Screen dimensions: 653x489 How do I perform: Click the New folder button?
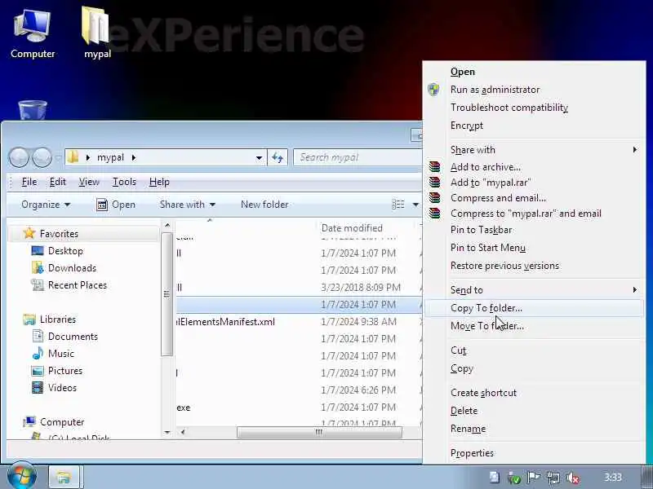point(264,205)
